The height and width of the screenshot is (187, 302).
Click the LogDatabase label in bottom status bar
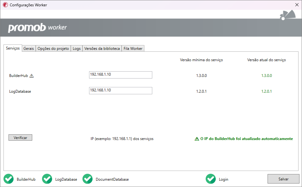pyautogui.click(x=66, y=179)
